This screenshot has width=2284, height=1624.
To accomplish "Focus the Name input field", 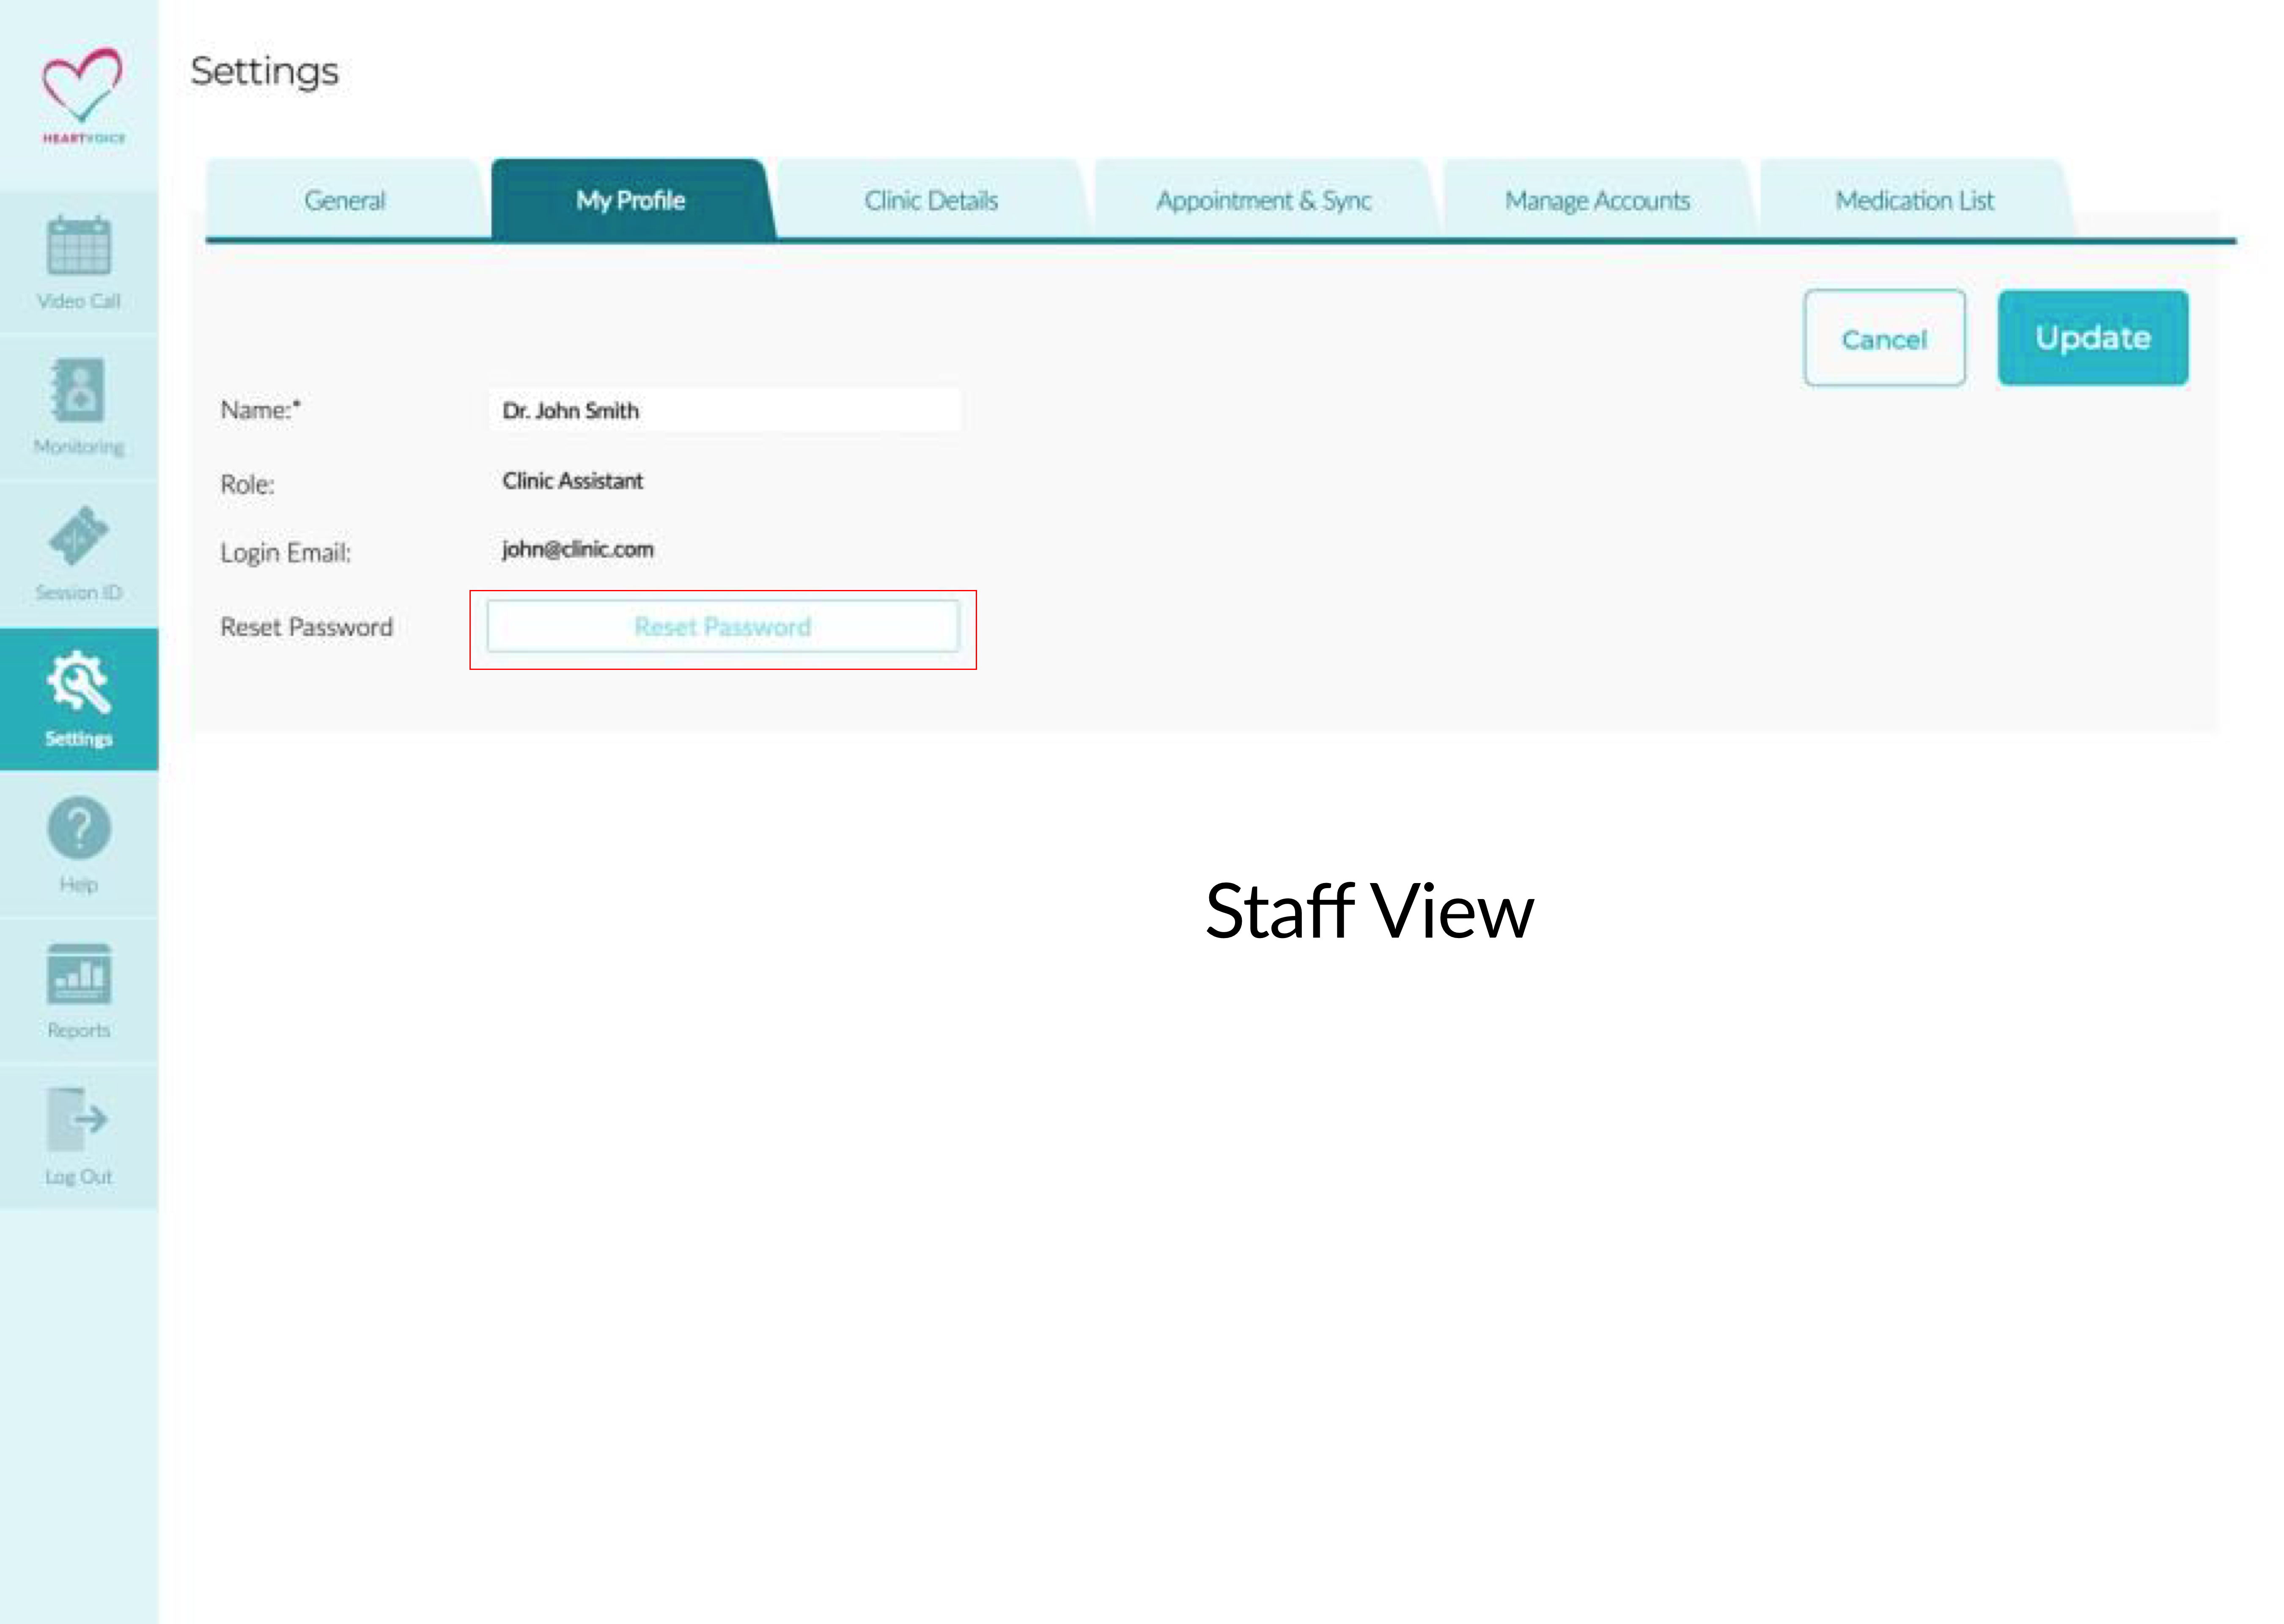I will pos(725,410).
